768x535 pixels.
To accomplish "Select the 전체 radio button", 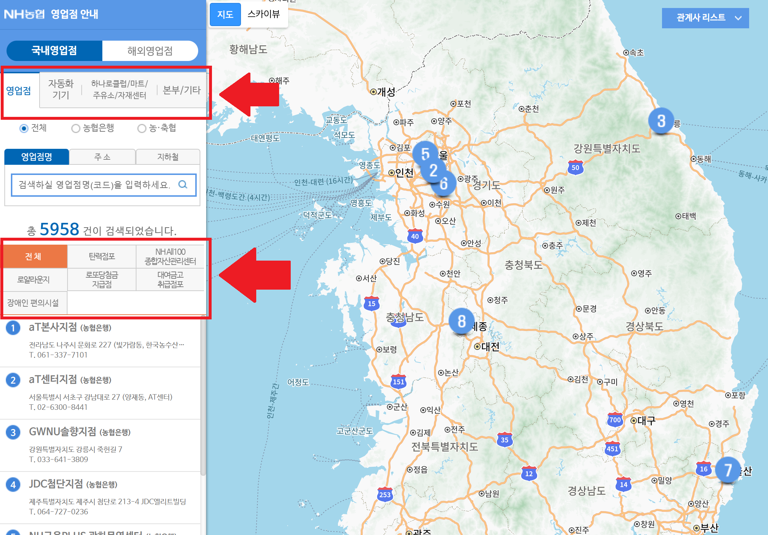I will click(x=24, y=128).
